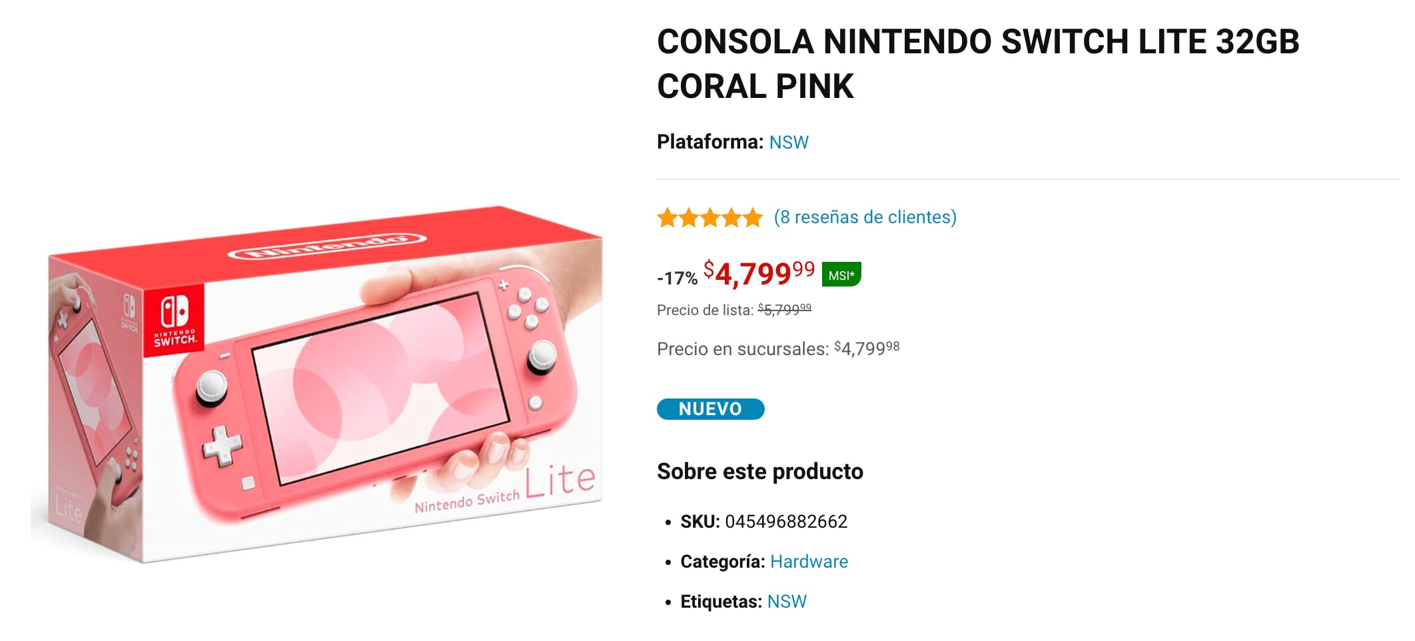Click the SKU number 045496882662

[x=786, y=522]
